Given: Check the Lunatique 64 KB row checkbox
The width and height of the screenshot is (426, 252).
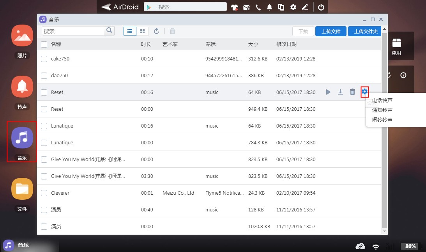Looking at the screenshot, I should pos(44,126).
